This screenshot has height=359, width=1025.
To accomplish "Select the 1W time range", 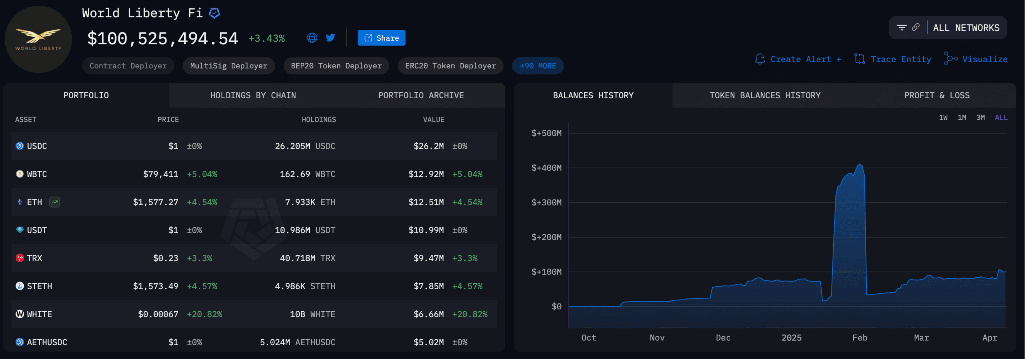I will point(943,118).
